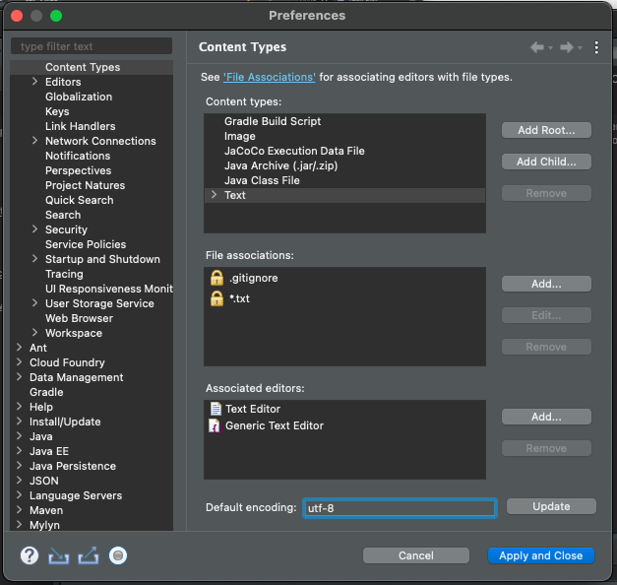Expand the Text content type
The image size is (617, 585).
pos(214,195)
